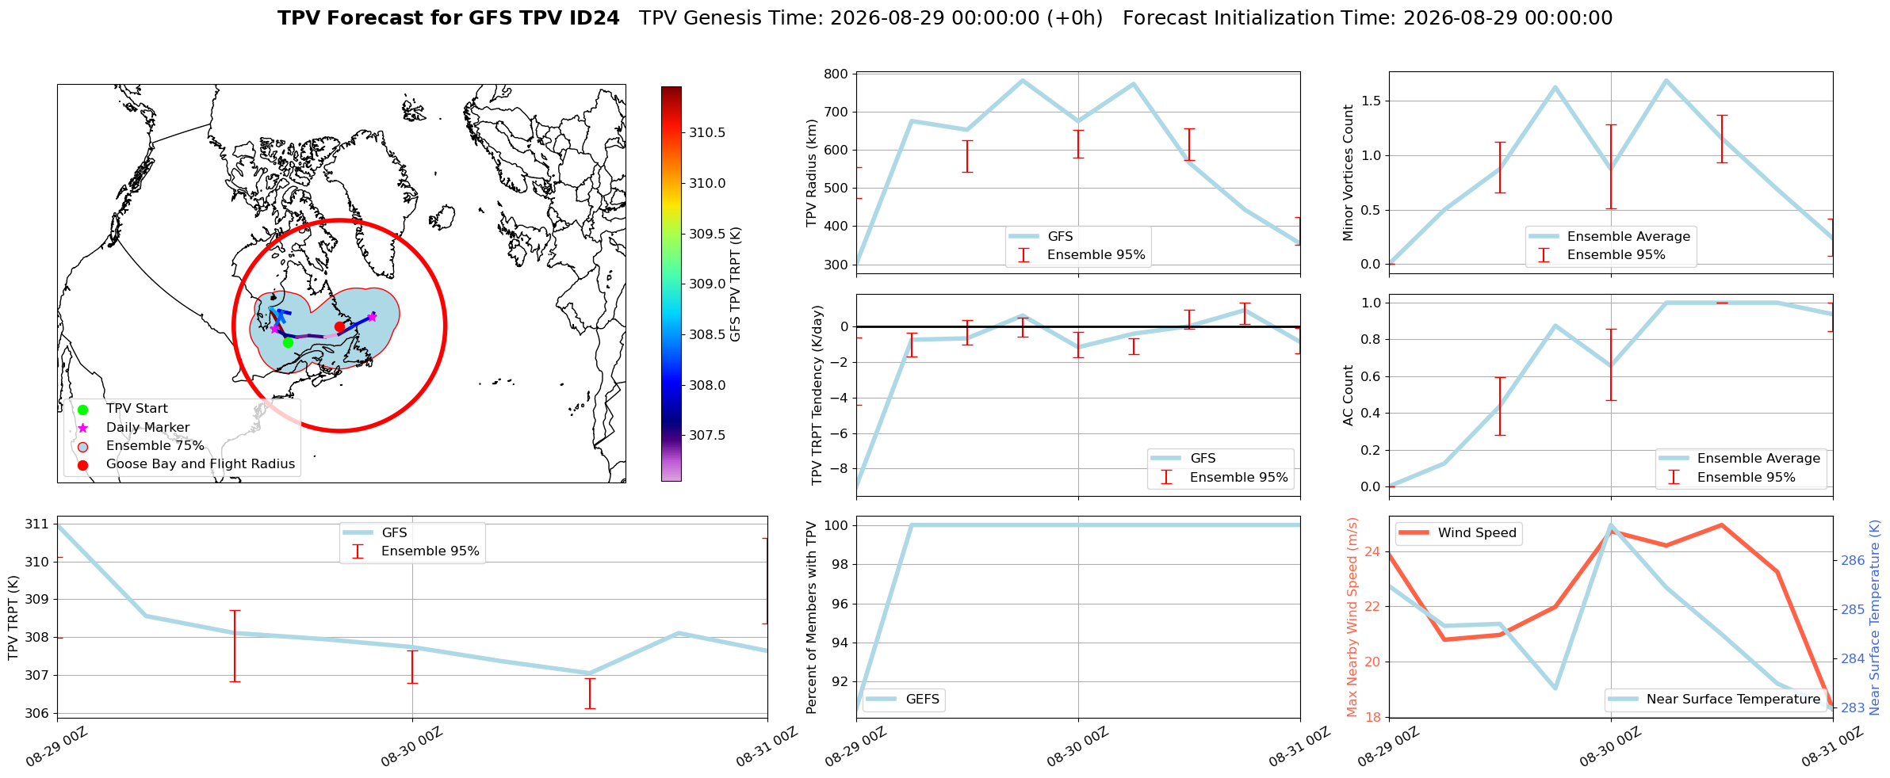Click the '311' tick on TPV TRPT axis
Viewport: 1890px width, 778px height.
click(x=38, y=524)
